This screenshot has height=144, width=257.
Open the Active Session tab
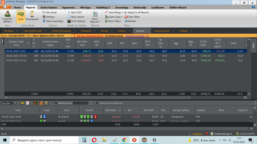(x=49, y=8)
